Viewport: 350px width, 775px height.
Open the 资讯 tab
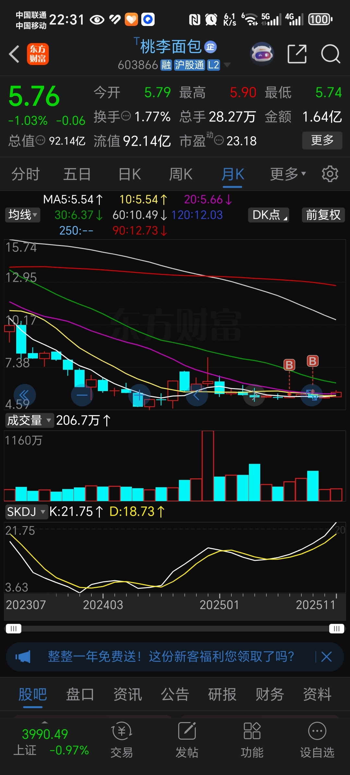point(128,695)
